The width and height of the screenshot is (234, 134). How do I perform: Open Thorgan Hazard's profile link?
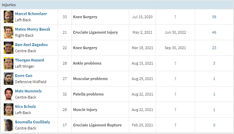[30, 60]
